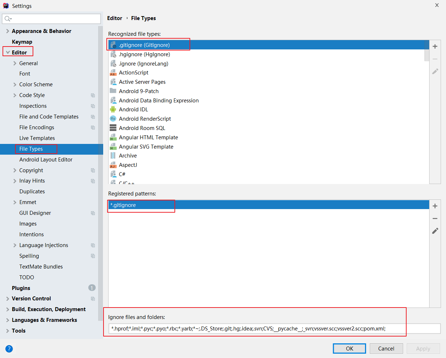Image resolution: width=446 pixels, height=358 pixels.
Task: Expand the Emmet subsection
Action: pos(15,202)
